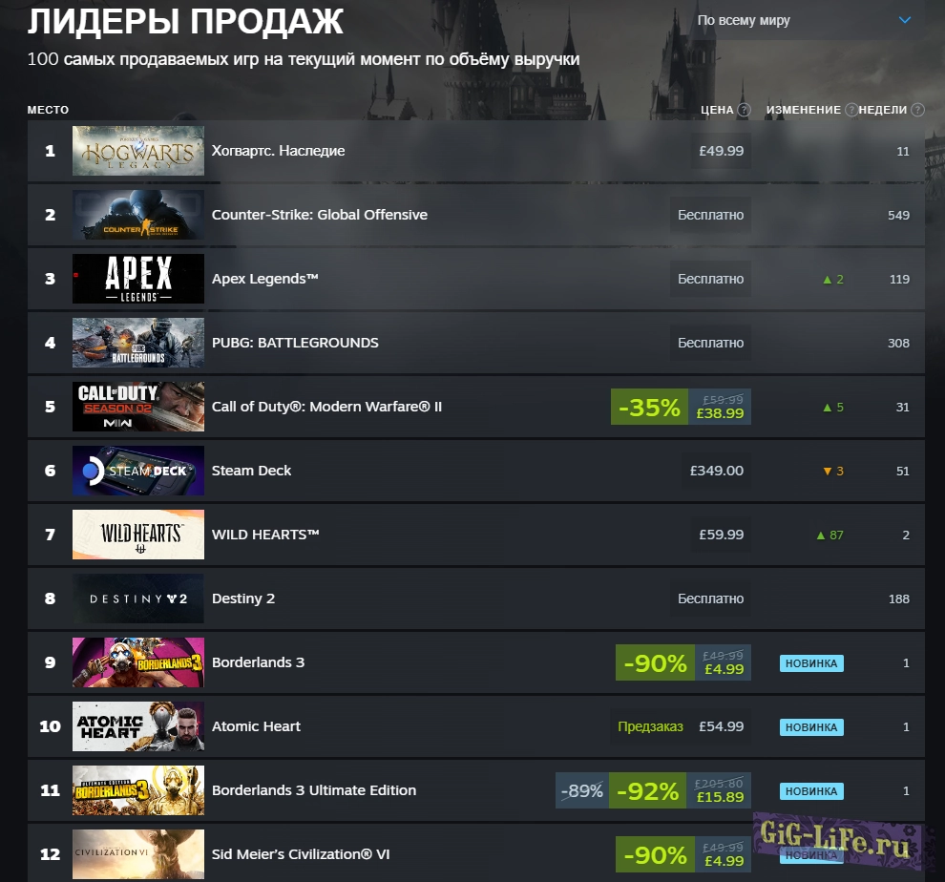This screenshot has height=882, width=945.
Task: Click the Apex Legends logo image
Action: click(x=138, y=279)
